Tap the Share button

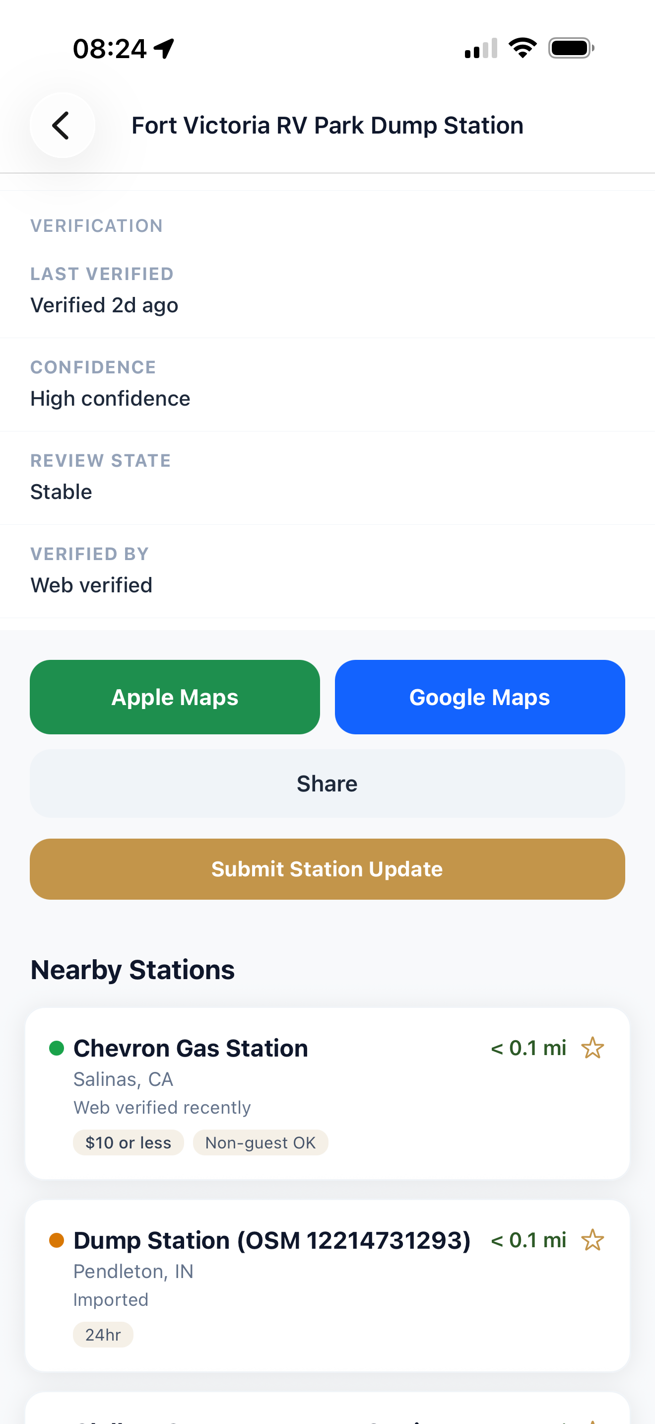(x=327, y=783)
